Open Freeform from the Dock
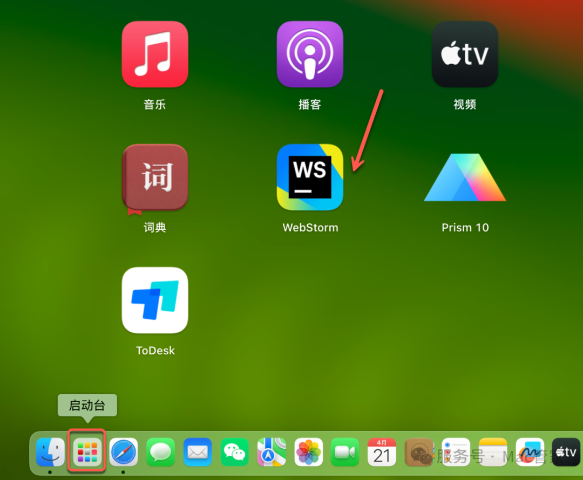Screen dimensions: 583x480 tap(530, 452)
